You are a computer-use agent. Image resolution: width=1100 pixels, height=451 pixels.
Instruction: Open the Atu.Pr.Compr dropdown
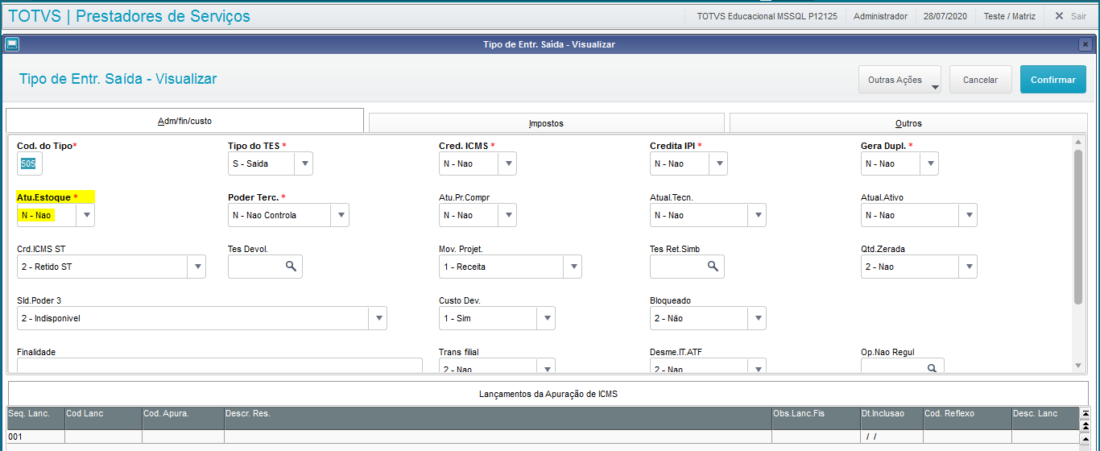pyautogui.click(x=507, y=215)
